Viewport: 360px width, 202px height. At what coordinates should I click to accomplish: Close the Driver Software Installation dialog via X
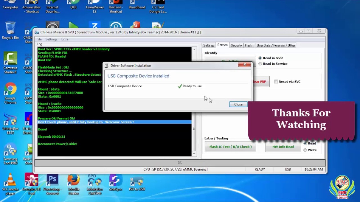click(245, 65)
